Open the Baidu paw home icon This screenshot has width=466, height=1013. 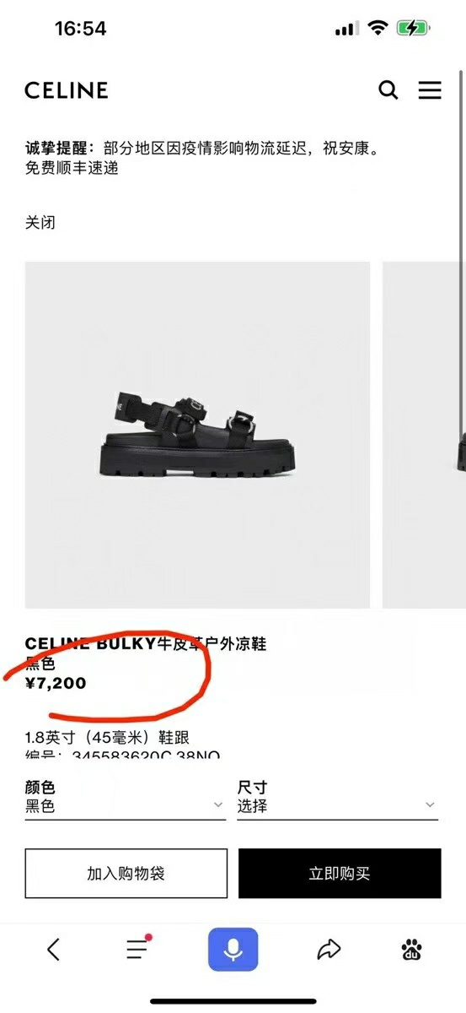[412, 950]
